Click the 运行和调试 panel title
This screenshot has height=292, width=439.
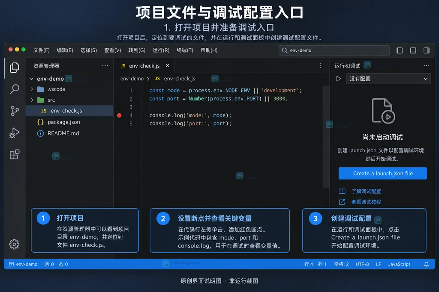347,65
